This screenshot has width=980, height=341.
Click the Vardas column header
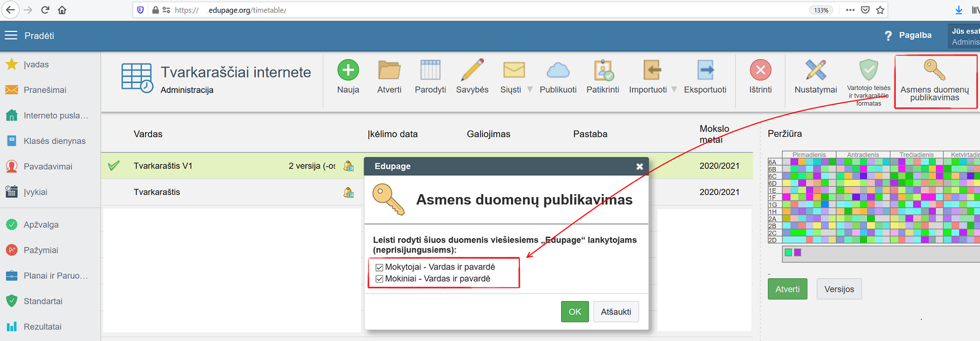(x=148, y=134)
